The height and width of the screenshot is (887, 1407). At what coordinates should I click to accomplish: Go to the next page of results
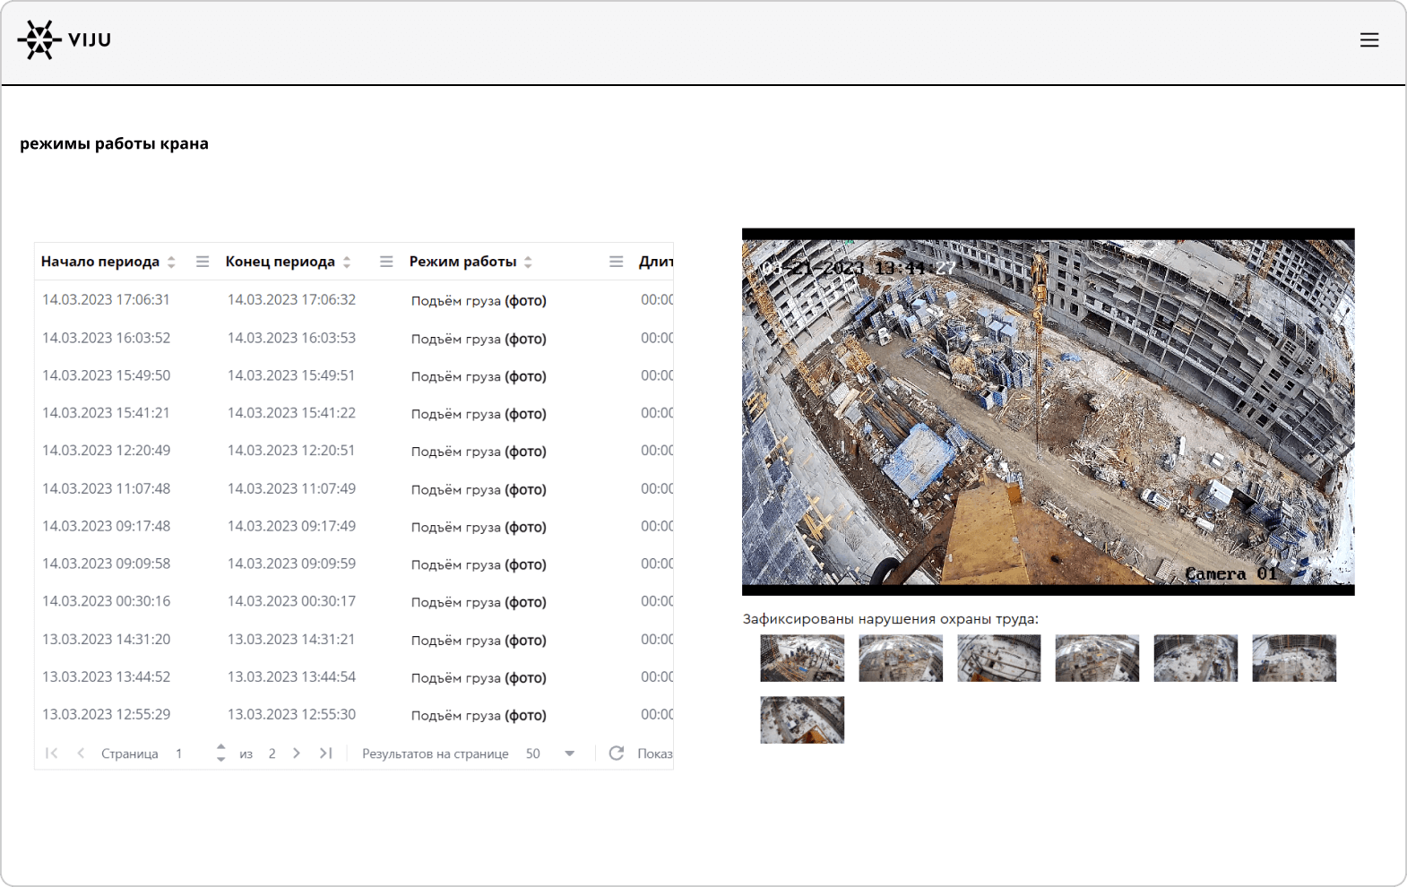pyautogui.click(x=297, y=754)
